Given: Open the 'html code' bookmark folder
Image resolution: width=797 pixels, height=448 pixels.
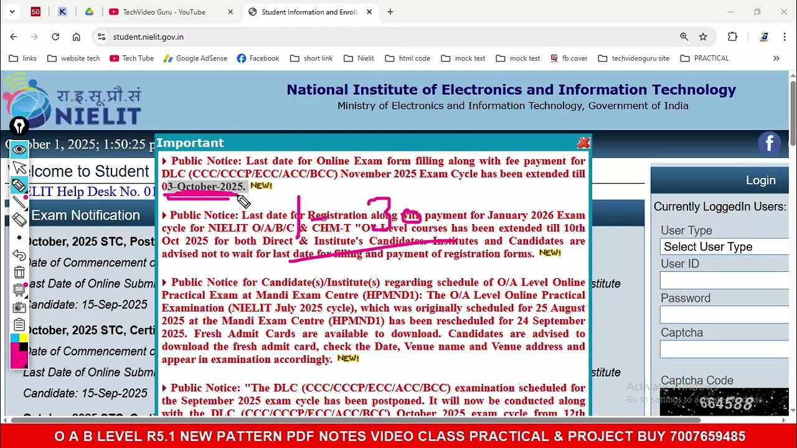Looking at the screenshot, I should pyautogui.click(x=408, y=58).
